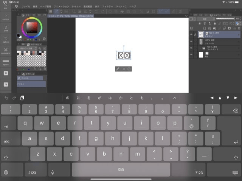Screen dimensions: 242x181
Task: Select the テキスト 1 layer thumbnail
Action: pyautogui.click(x=201, y=34)
